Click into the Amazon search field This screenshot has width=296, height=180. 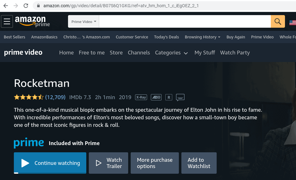click(185, 21)
